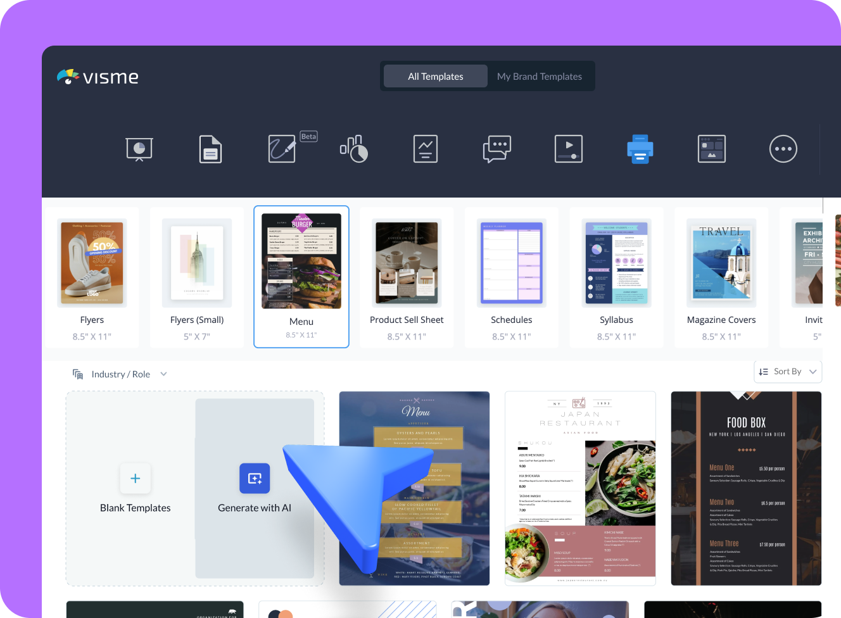Image resolution: width=841 pixels, height=618 pixels.
Task: Open the Japan Restaurant menu template
Action: 580,488
